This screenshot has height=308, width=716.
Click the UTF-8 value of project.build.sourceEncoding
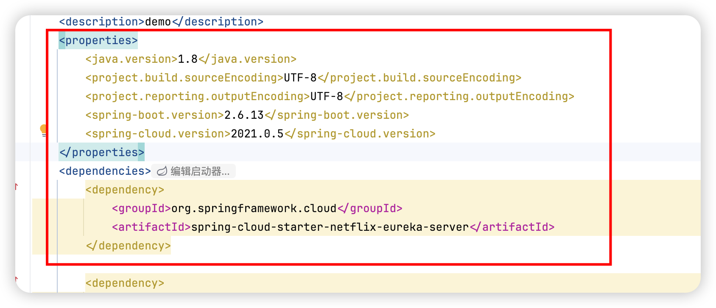(x=300, y=78)
